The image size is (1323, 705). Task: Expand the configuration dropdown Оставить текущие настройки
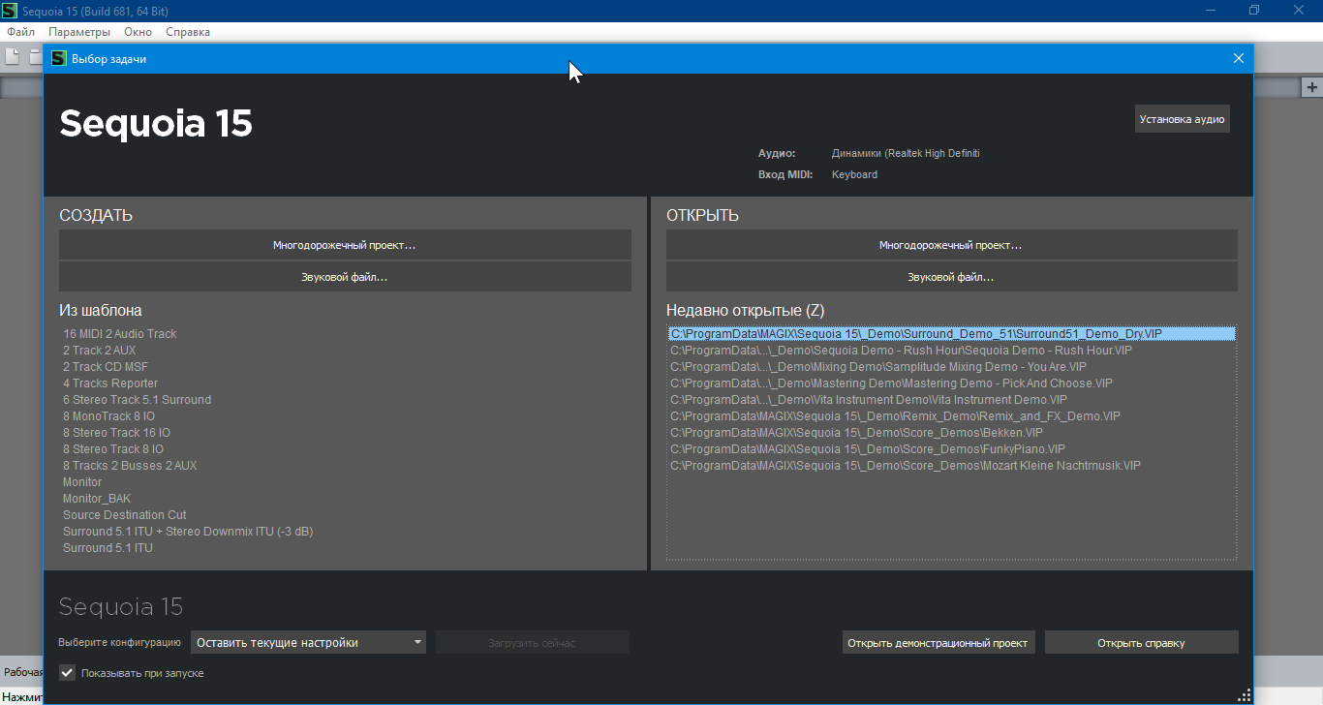pos(308,642)
